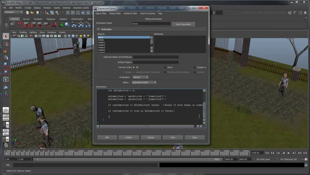310x175 pixels.
Task: Click the Reload button
Action: click(x=151, y=137)
